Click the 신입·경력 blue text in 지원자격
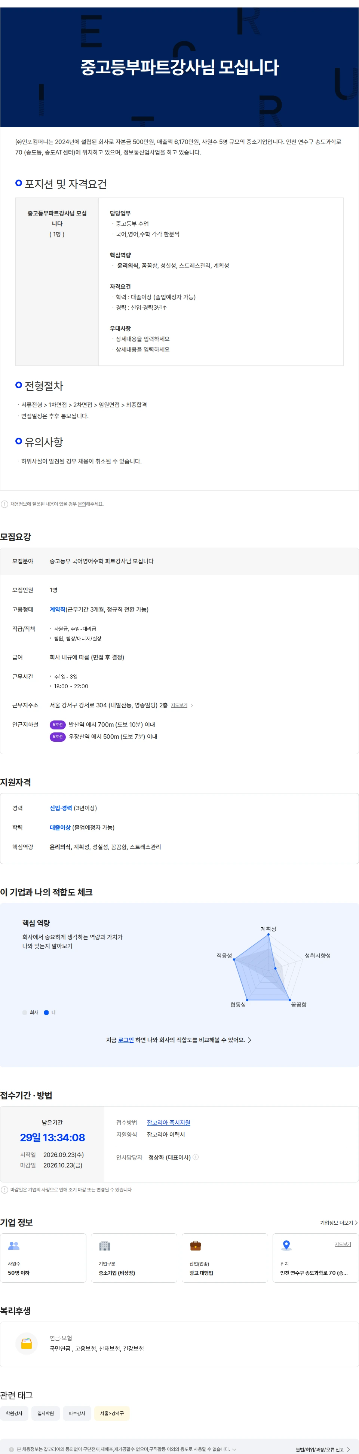 (61, 808)
